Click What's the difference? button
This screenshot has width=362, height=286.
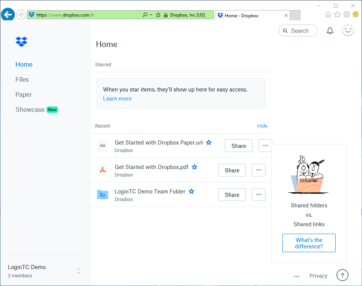pos(309,243)
